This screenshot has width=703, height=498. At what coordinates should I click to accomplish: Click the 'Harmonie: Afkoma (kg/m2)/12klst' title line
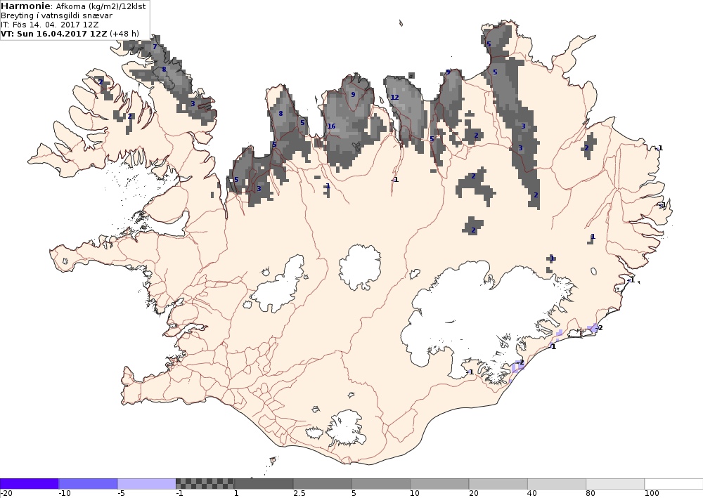click(73, 6)
